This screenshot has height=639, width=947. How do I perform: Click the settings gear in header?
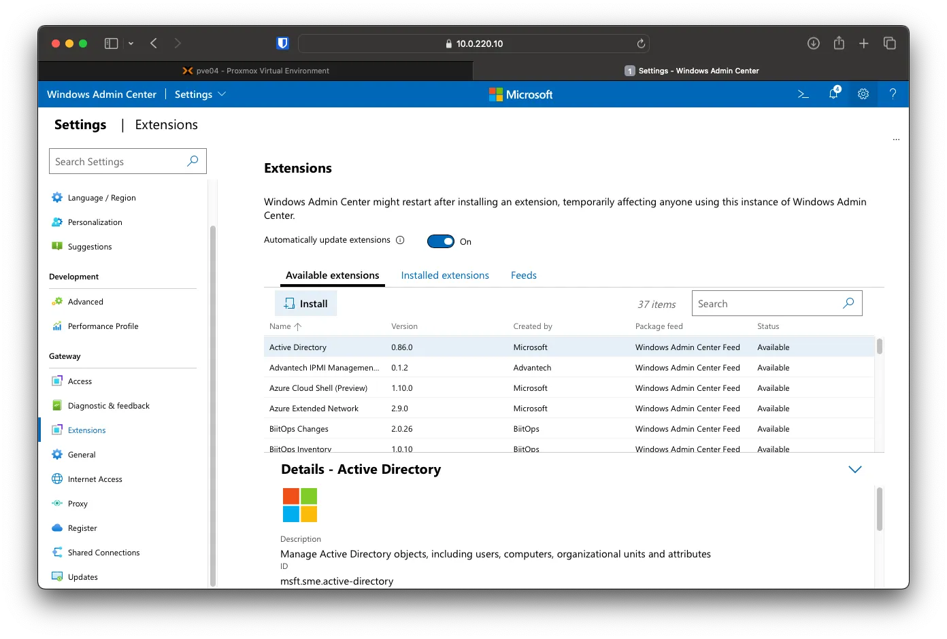863,94
